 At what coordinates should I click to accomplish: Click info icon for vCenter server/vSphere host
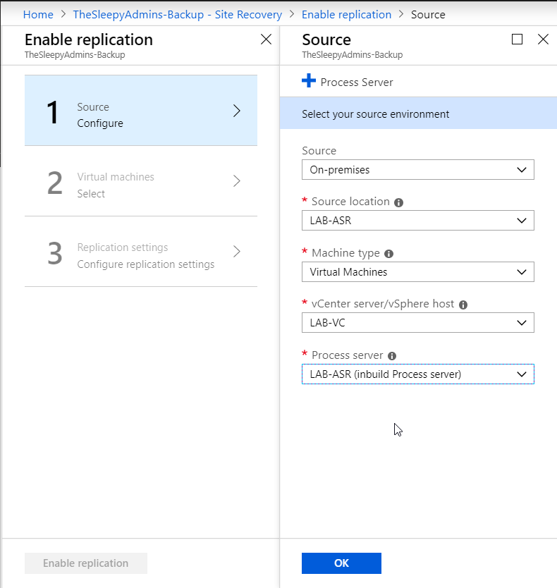click(463, 305)
